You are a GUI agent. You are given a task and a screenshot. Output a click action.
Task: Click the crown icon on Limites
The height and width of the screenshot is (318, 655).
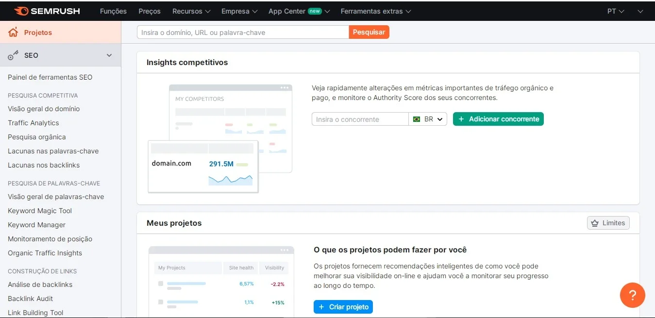[595, 223]
